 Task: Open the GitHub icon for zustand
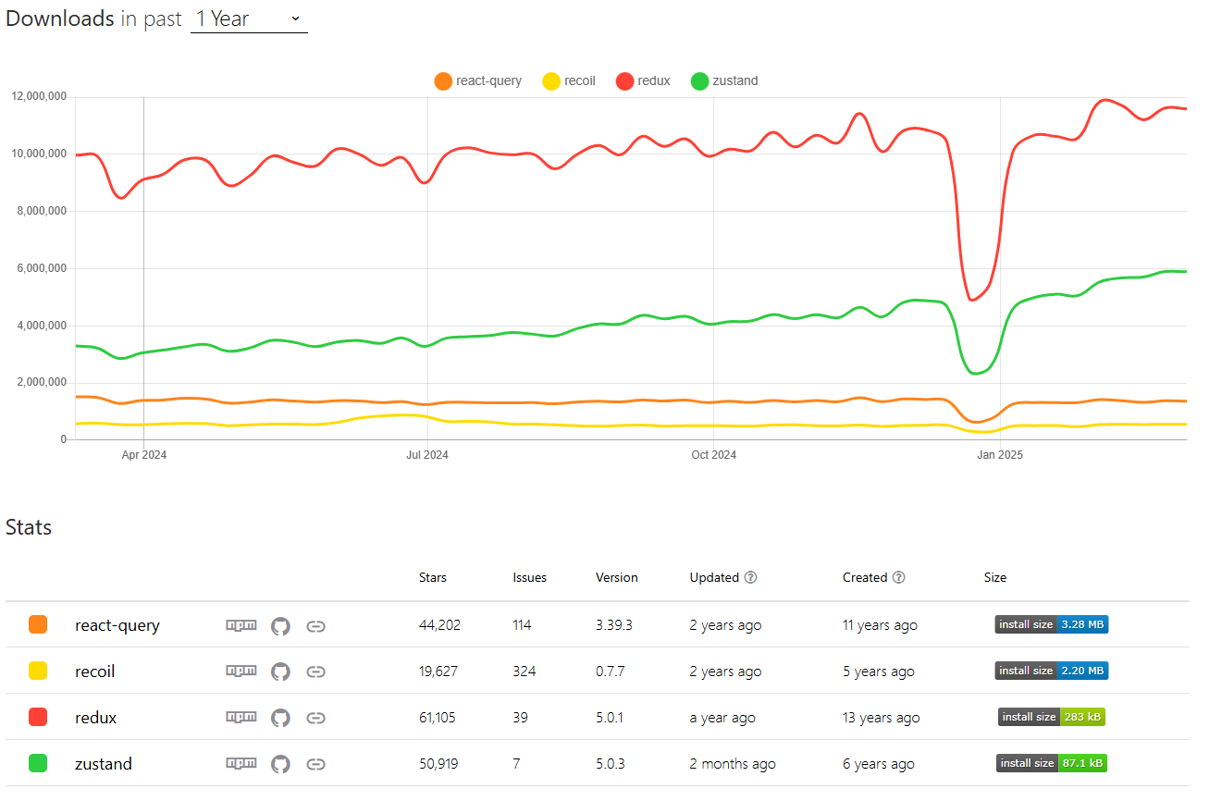click(280, 764)
